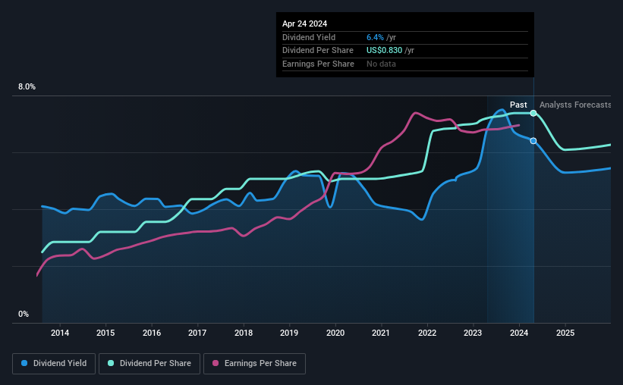
Task: Click the 6.4% dividend yield value
Action: tap(375, 37)
